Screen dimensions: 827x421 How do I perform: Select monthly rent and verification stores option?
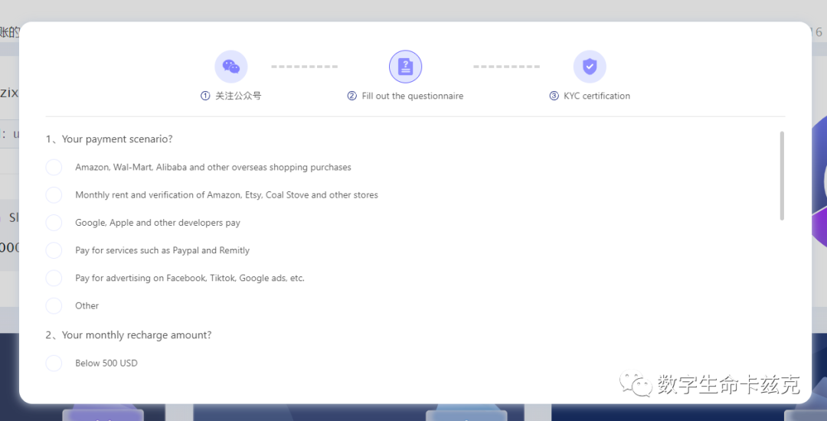54,195
